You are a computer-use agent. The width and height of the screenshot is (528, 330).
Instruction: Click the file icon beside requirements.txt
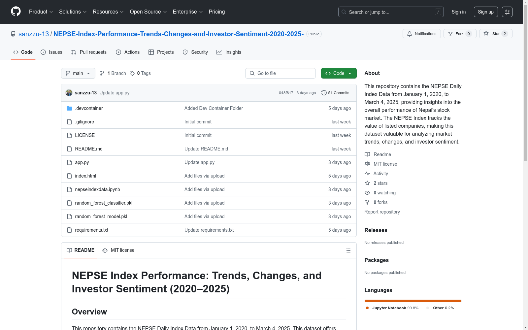(x=69, y=230)
